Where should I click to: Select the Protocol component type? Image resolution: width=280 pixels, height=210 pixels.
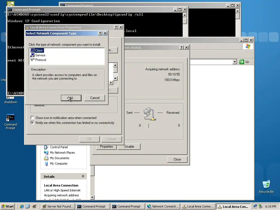click(x=38, y=60)
